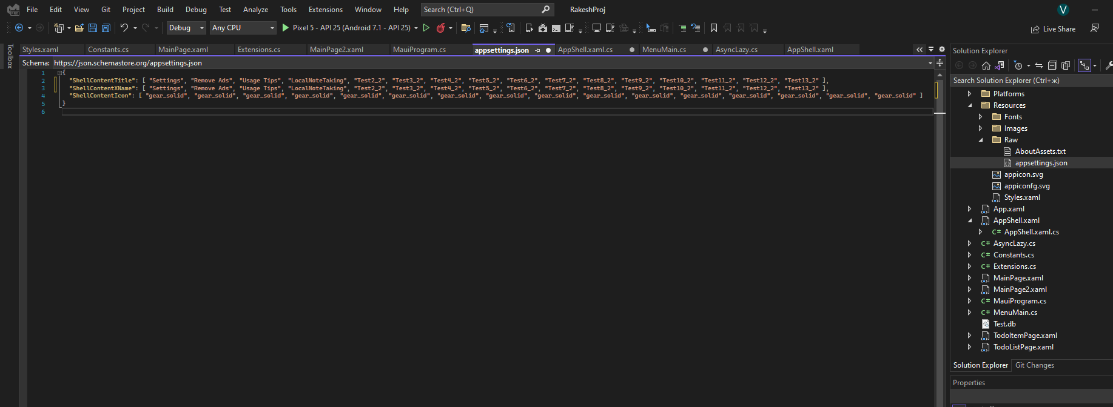The height and width of the screenshot is (407, 1113).
Task: Navigate backward with the back arrow icon
Action: point(19,28)
